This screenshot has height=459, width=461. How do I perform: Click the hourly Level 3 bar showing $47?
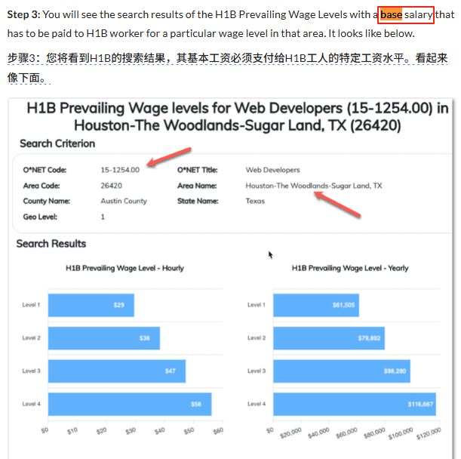(117, 371)
